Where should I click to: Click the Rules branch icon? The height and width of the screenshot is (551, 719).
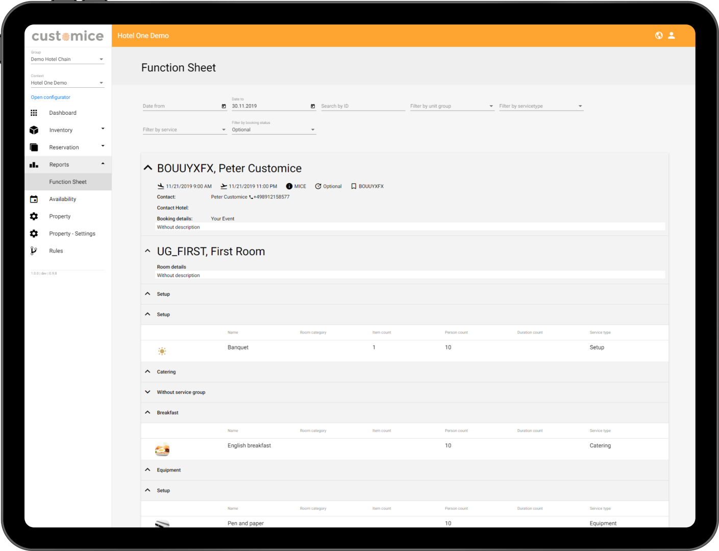coord(34,251)
